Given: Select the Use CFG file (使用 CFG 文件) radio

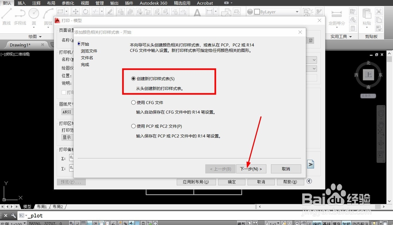Looking at the screenshot, I should (133, 102).
